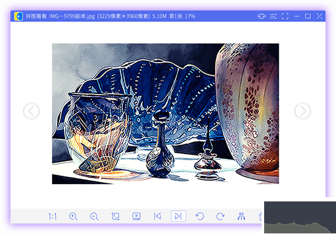Zoom out with the magnifier minus icon
The height and width of the screenshot is (234, 336).
click(94, 216)
